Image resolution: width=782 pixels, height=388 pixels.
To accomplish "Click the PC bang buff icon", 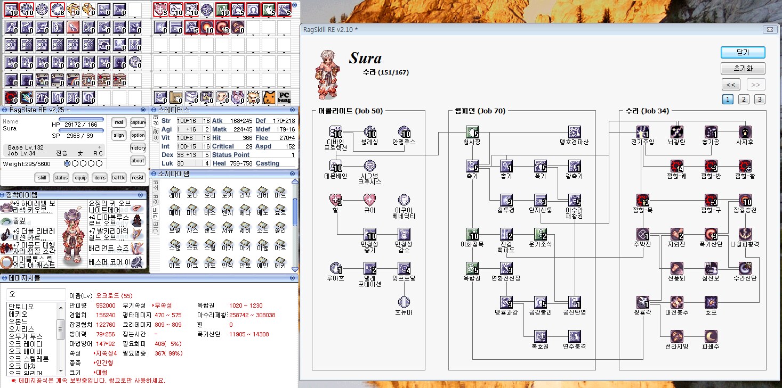I will pos(284,97).
